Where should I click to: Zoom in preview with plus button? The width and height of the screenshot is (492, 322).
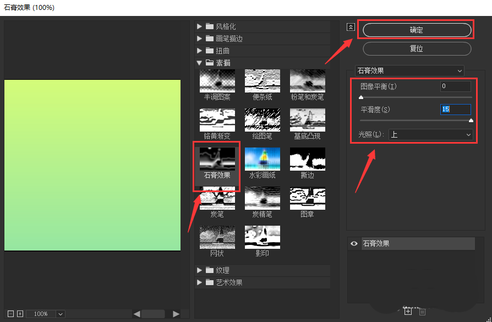click(x=20, y=314)
